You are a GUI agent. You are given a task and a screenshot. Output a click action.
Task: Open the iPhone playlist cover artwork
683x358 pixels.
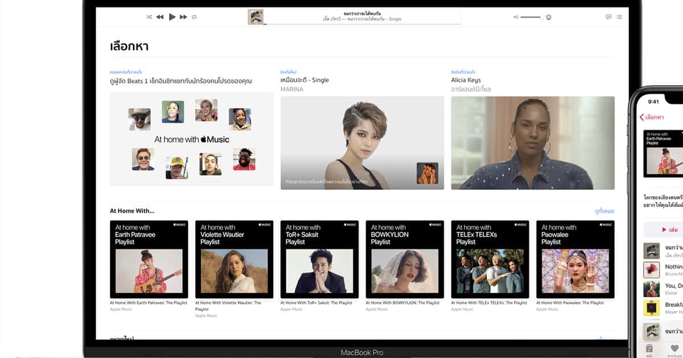click(x=664, y=153)
